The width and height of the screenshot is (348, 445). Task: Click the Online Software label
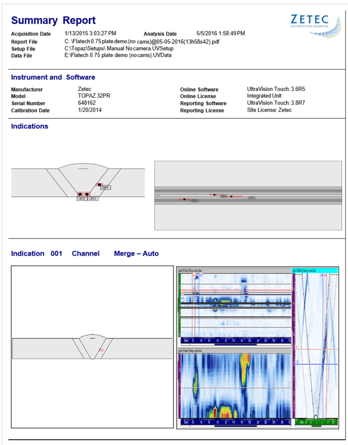[x=199, y=90]
